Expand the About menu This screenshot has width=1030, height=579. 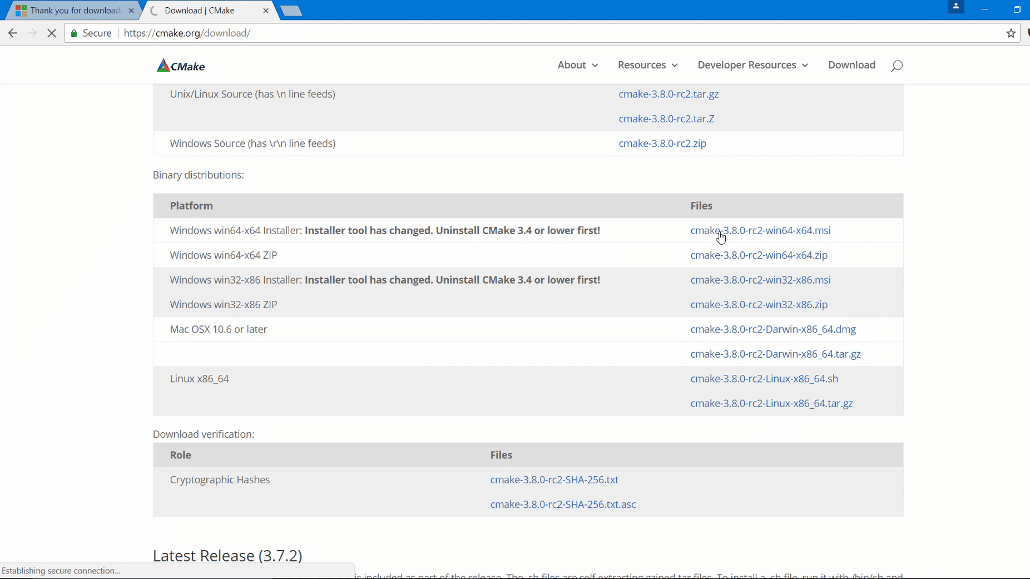(578, 65)
